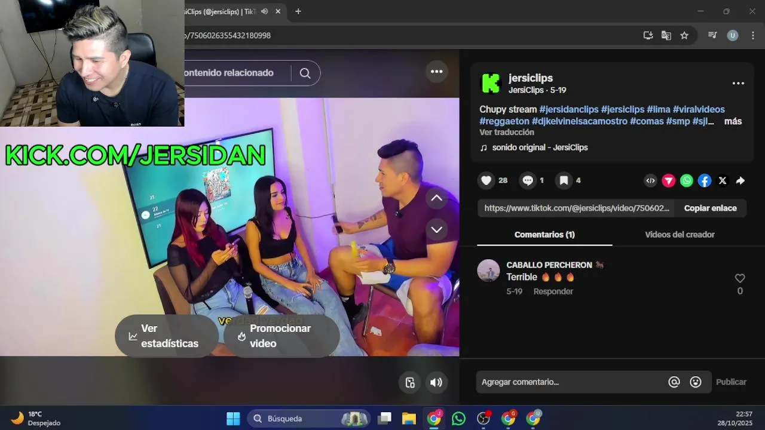Image resolution: width=765 pixels, height=430 pixels.
Task: Open hashtag #jersiclips
Action: [x=623, y=109]
